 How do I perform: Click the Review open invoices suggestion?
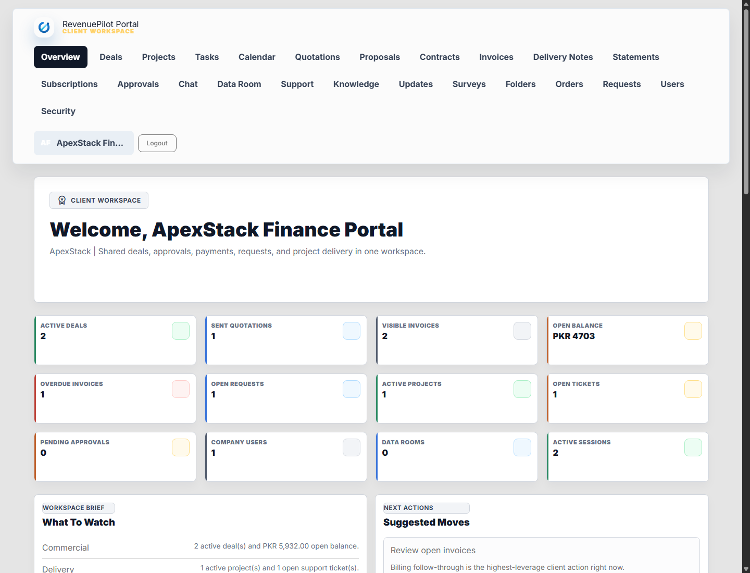click(x=542, y=556)
